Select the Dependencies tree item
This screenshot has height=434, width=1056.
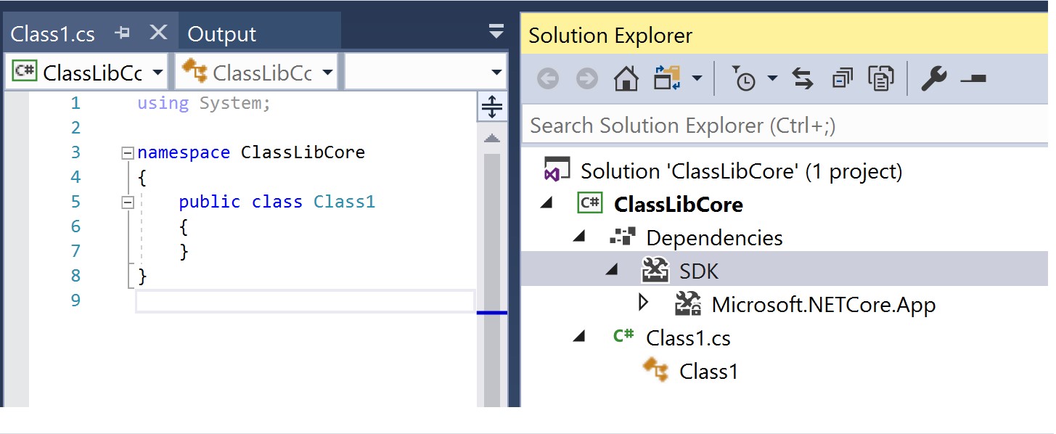(x=714, y=238)
